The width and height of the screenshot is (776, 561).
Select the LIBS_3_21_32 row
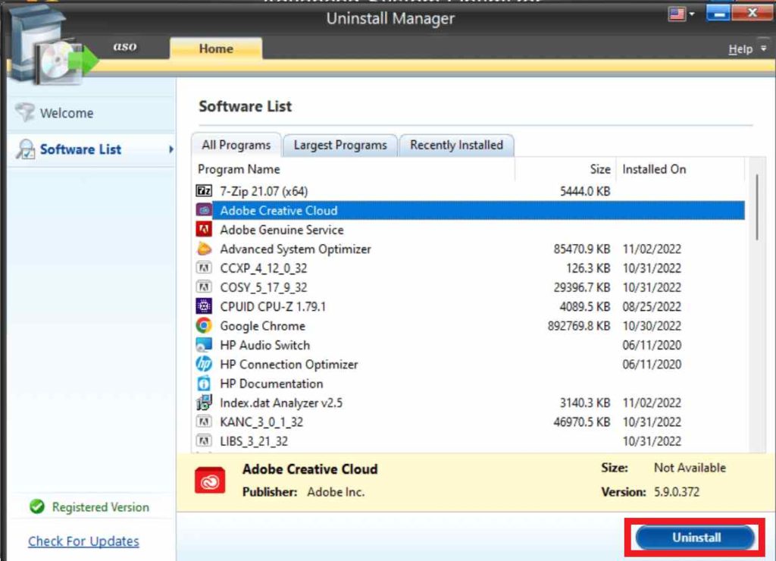[x=469, y=441]
